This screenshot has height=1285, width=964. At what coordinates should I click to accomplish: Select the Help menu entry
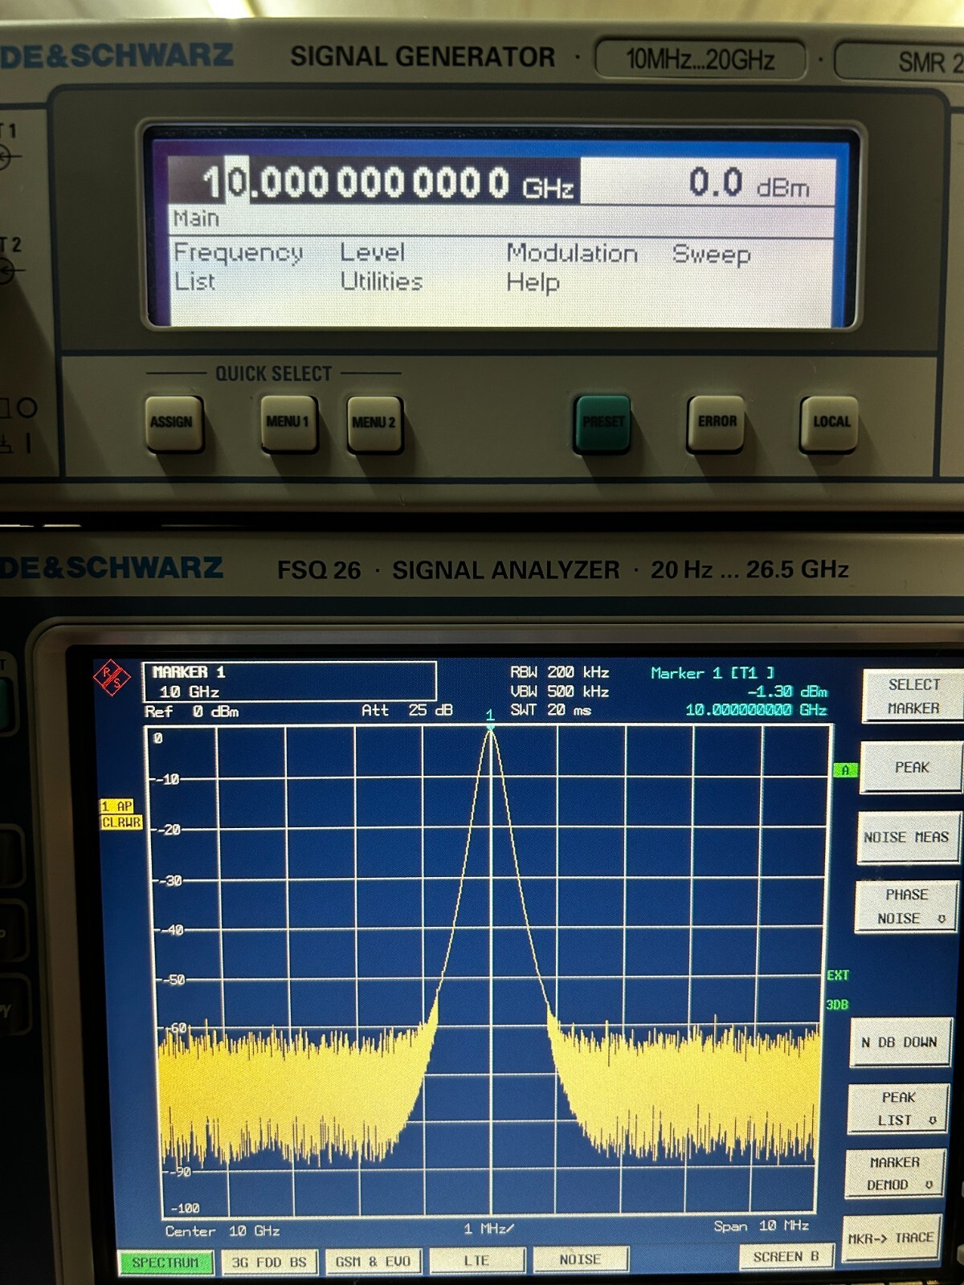tap(533, 283)
